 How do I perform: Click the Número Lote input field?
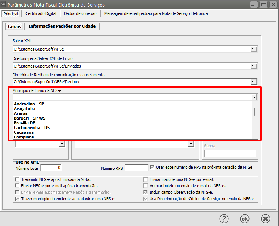[51, 168]
